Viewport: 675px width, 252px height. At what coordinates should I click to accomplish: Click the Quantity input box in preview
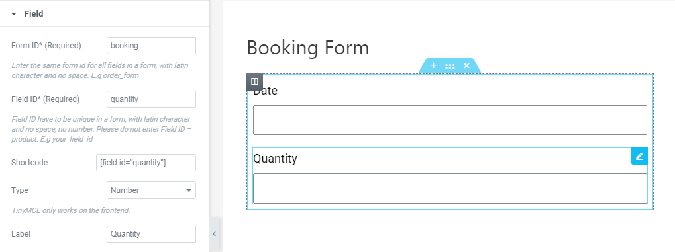point(450,189)
